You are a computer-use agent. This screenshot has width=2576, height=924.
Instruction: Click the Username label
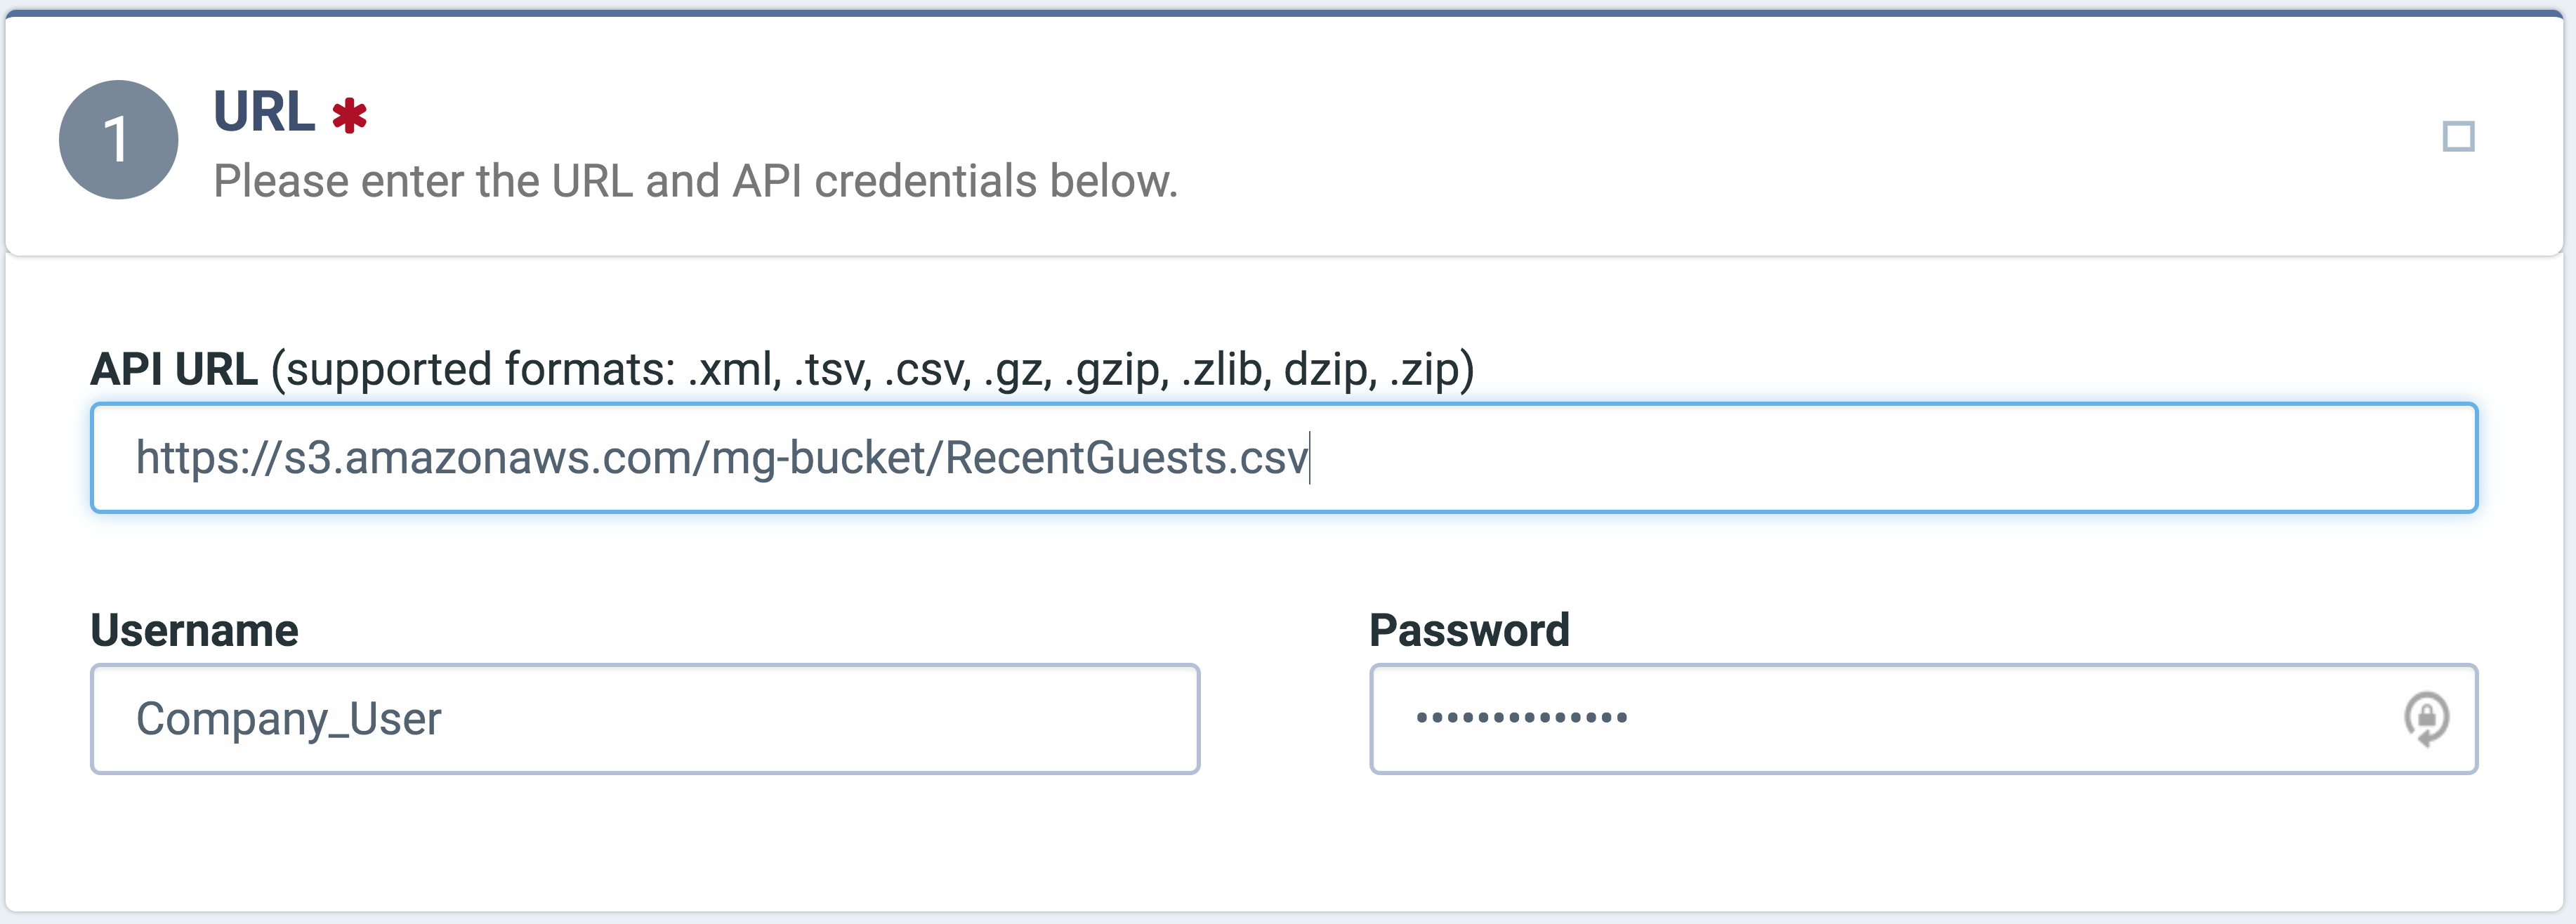(x=194, y=630)
